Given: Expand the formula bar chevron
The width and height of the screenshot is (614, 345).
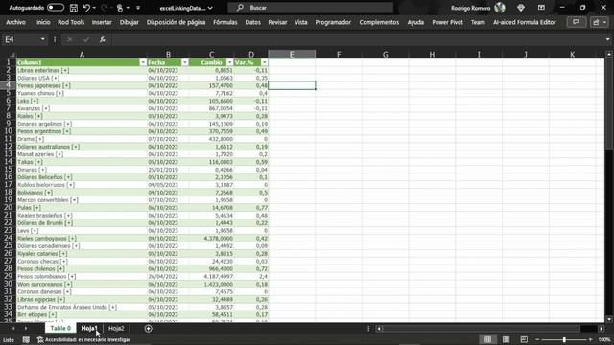Looking at the screenshot, I should 607,39.
